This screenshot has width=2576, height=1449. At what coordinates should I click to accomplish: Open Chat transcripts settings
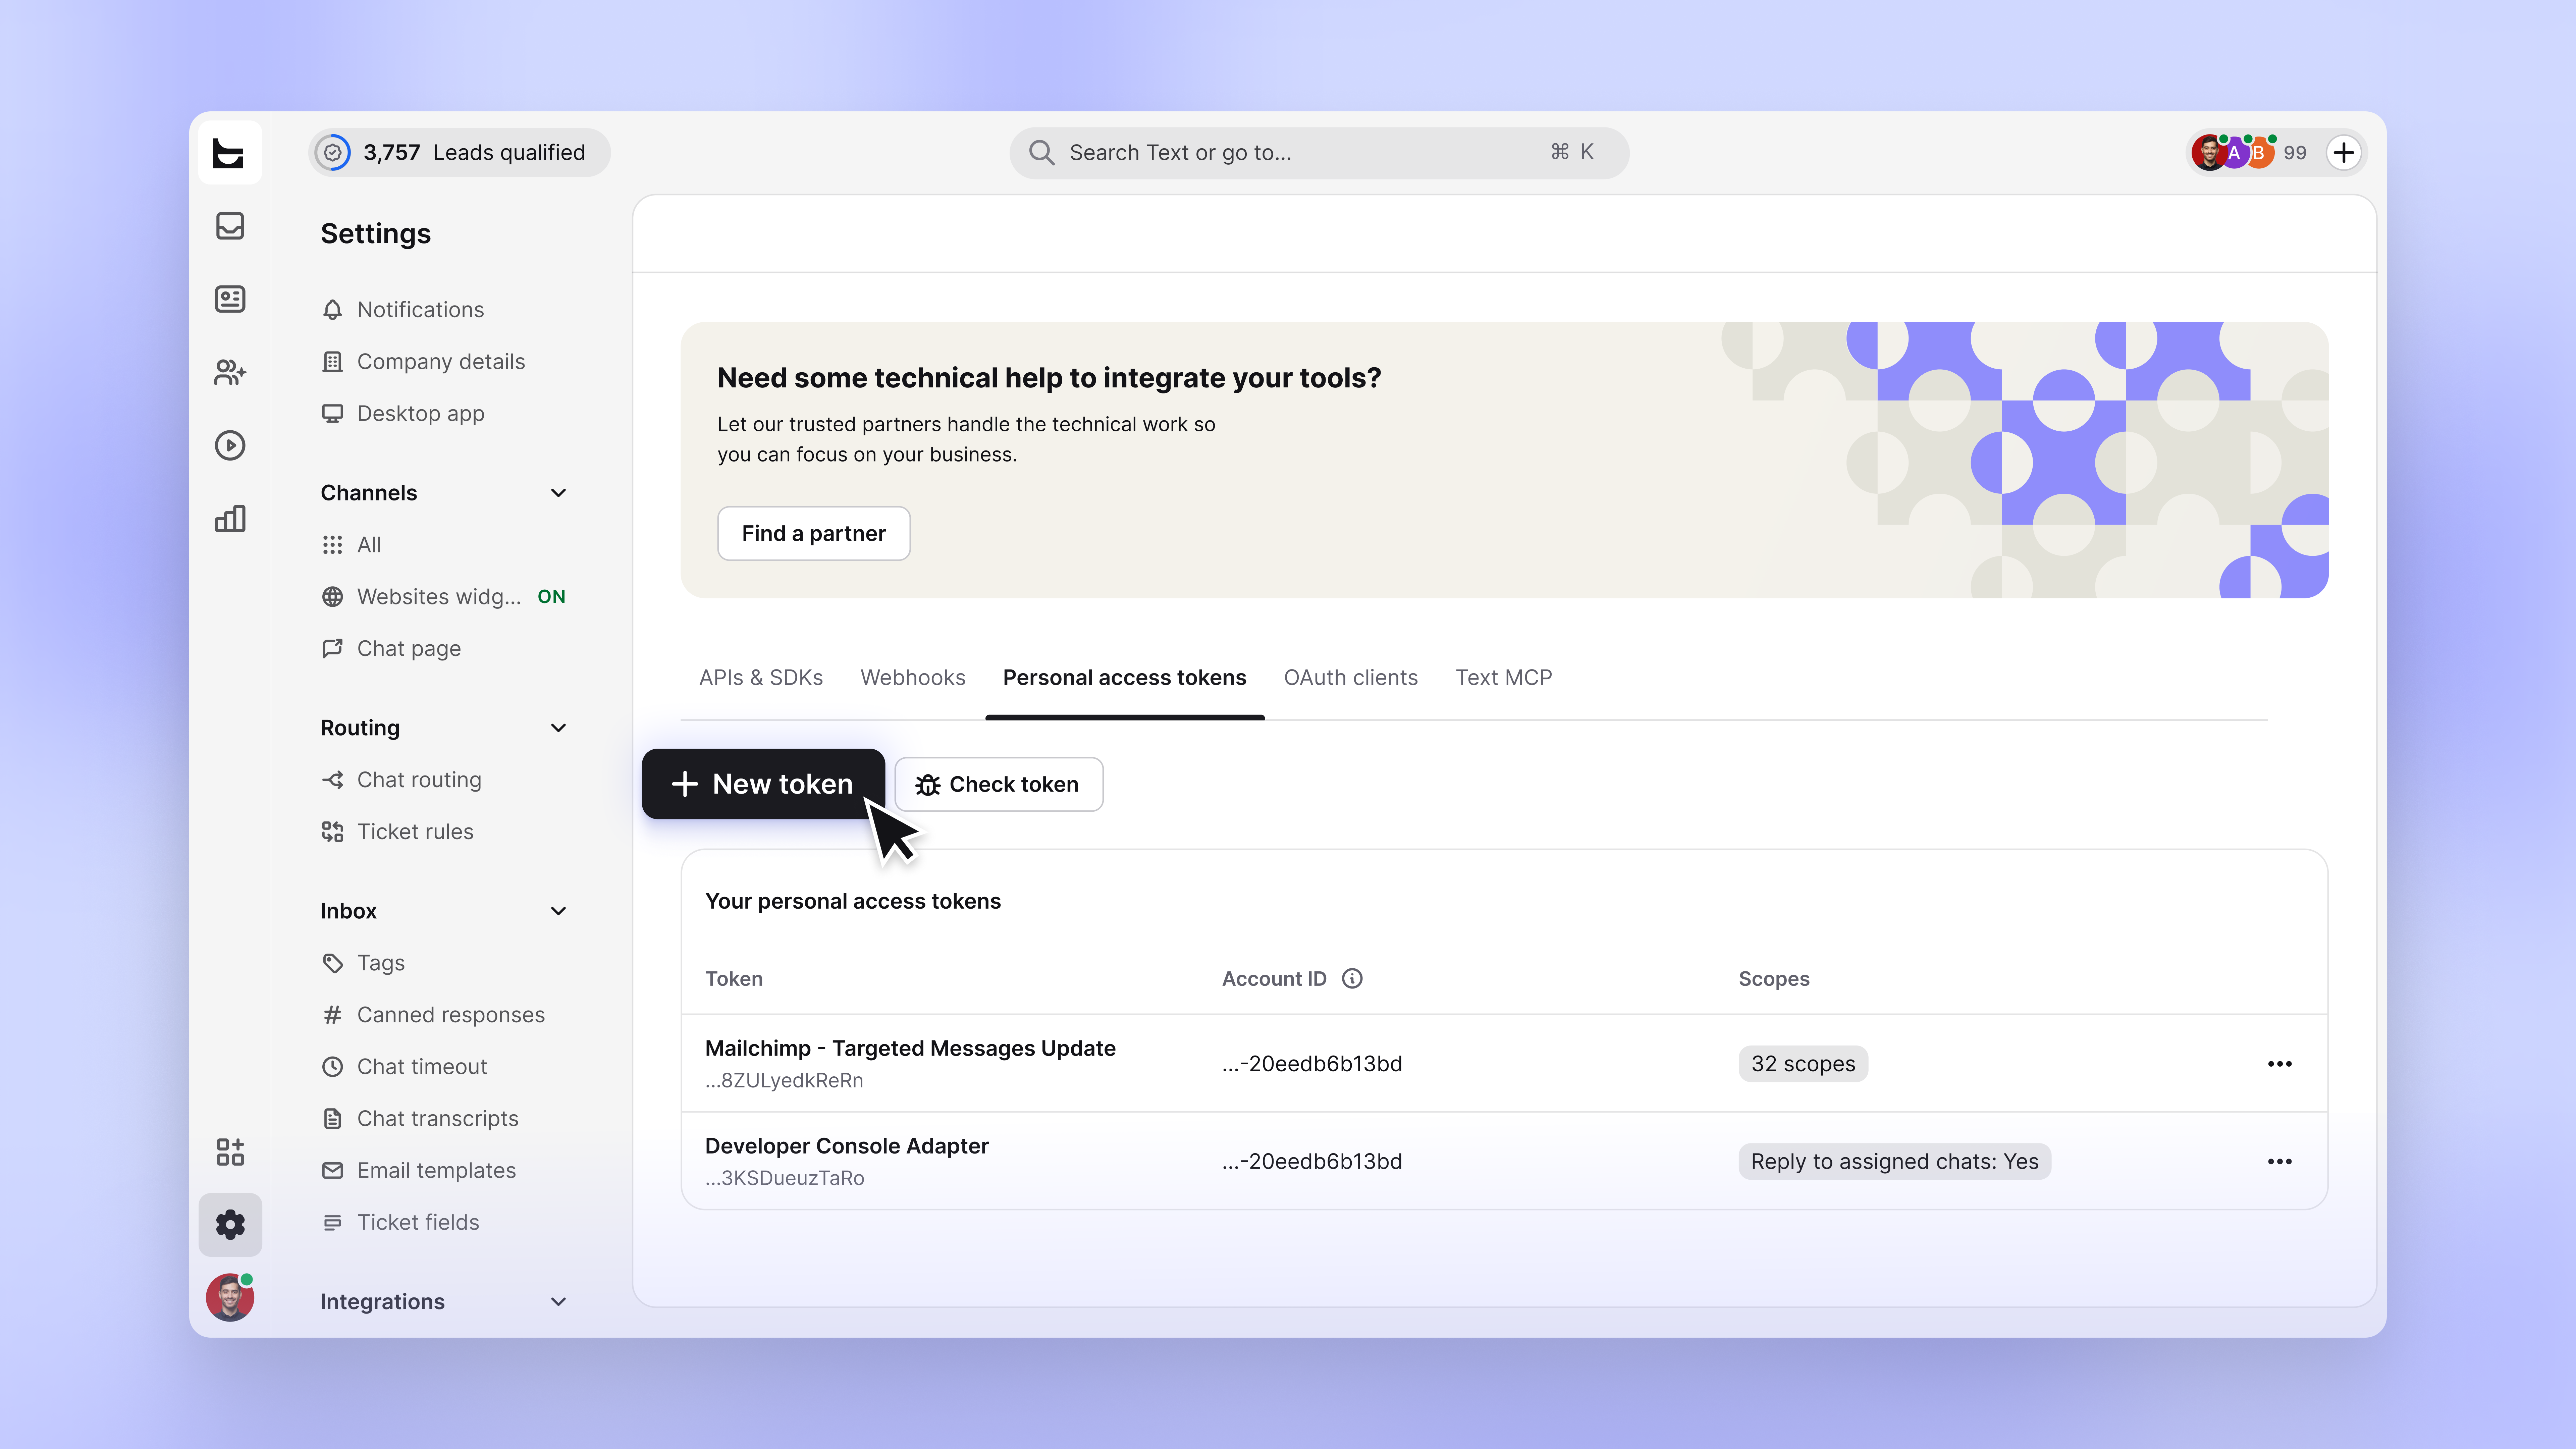(438, 1119)
